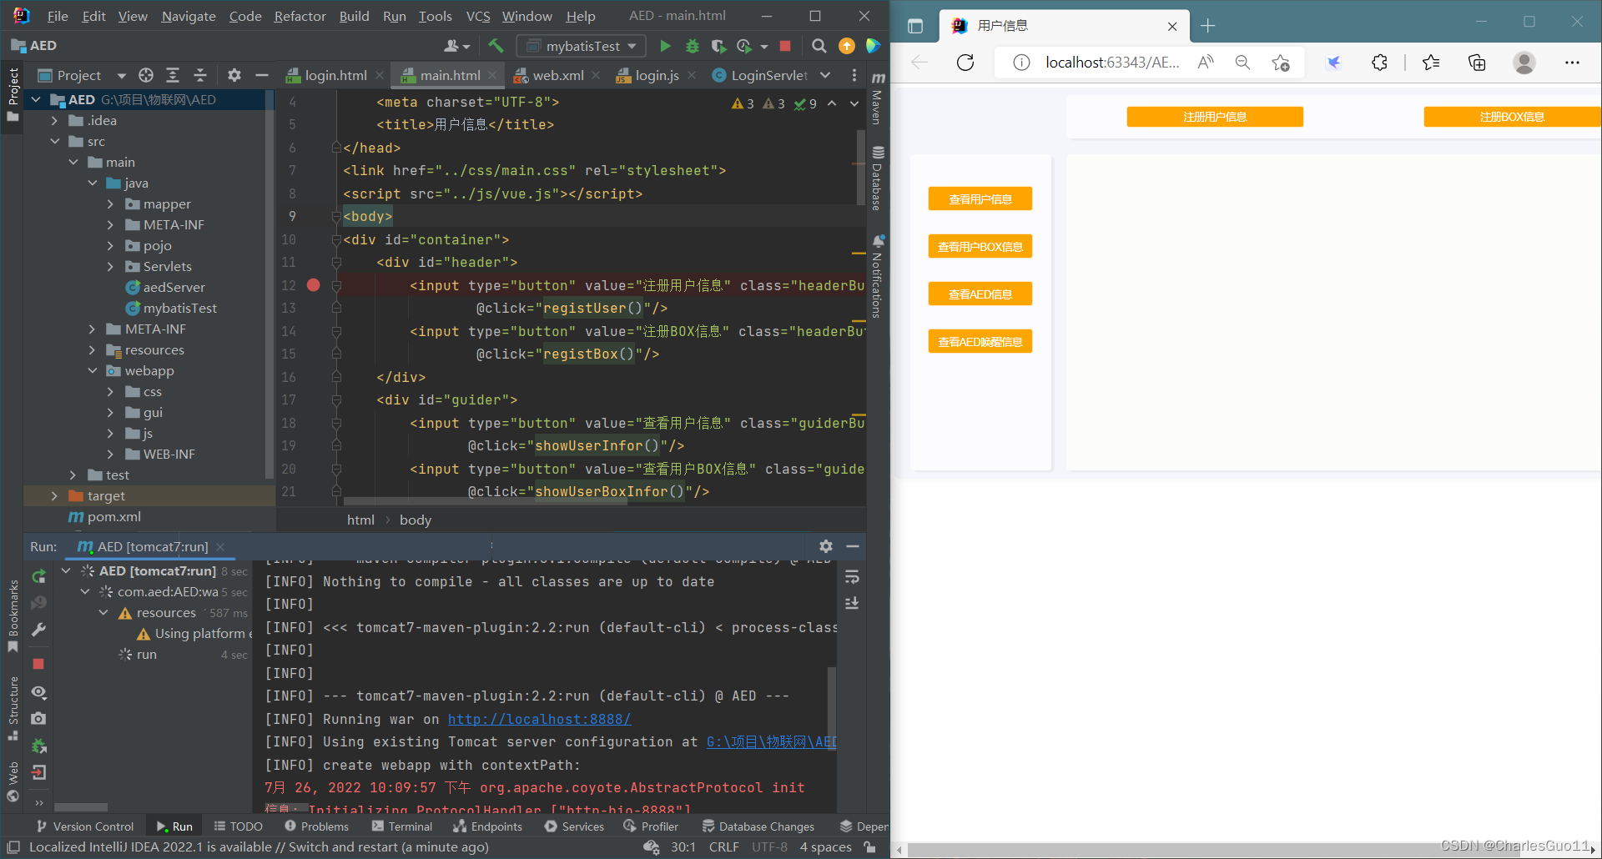The height and width of the screenshot is (859, 1602).
Task: Collapse the webapp folder
Action: pyautogui.click(x=92, y=370)
